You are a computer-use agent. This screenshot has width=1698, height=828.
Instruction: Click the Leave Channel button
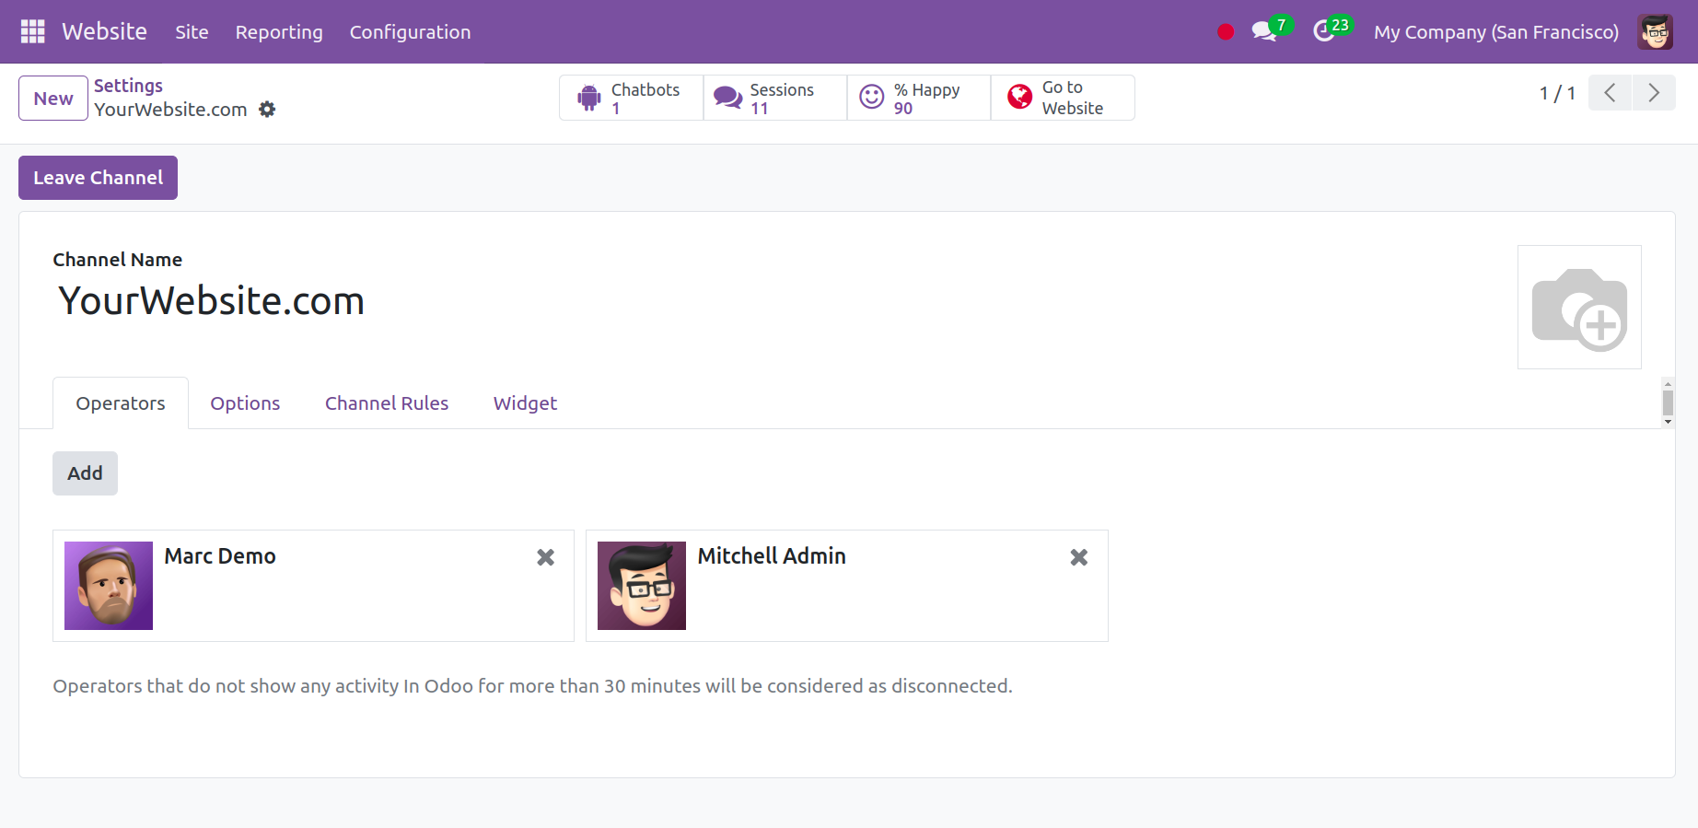pos(98,178)
